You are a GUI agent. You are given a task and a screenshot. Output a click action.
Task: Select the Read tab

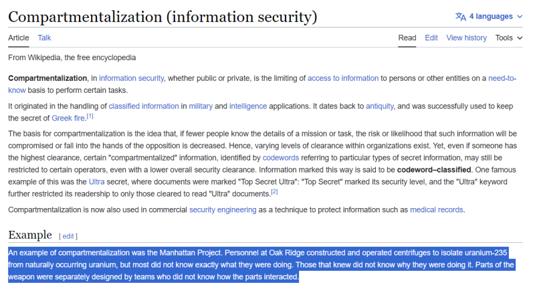(x=407, y=38)
